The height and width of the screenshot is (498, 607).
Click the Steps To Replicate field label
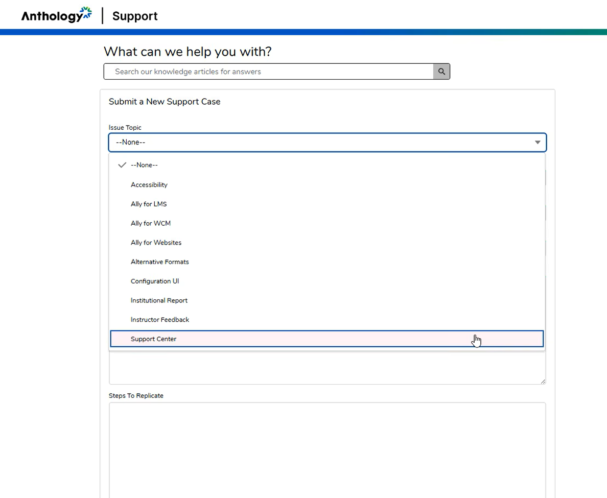136,396
